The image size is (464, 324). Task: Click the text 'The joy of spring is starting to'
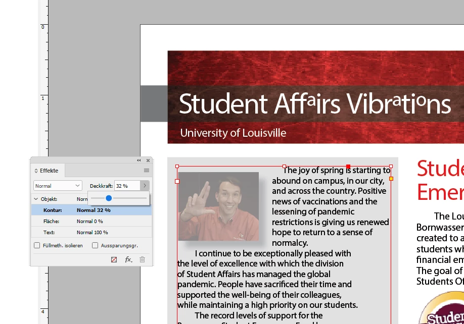[x=337, y=170]
